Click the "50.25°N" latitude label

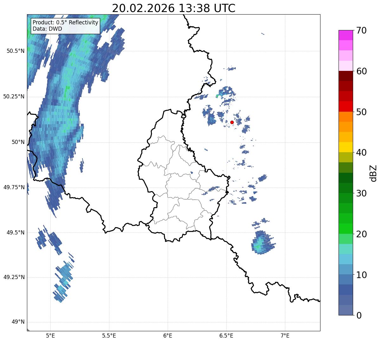click(x=14, y=96)
